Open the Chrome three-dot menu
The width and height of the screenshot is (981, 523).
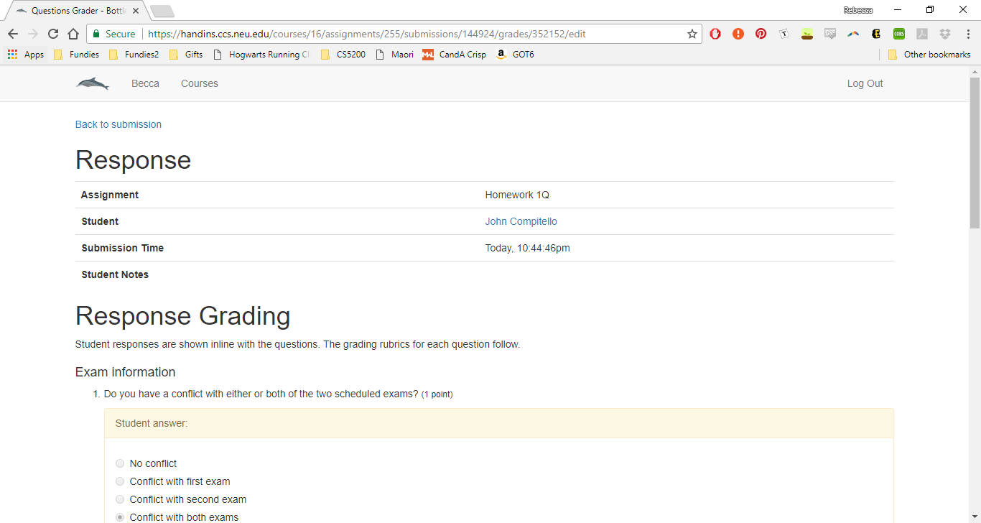[x=967, y=34]
